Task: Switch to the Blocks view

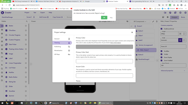Action: 183,17
